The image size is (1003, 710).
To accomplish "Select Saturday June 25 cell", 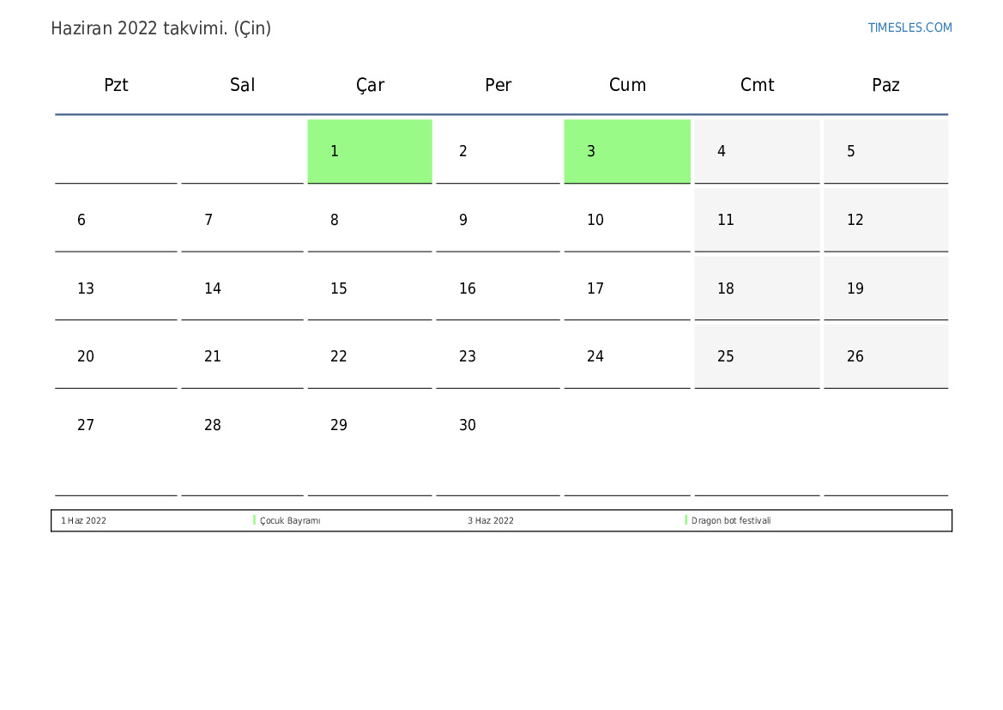I will point(757,356).
